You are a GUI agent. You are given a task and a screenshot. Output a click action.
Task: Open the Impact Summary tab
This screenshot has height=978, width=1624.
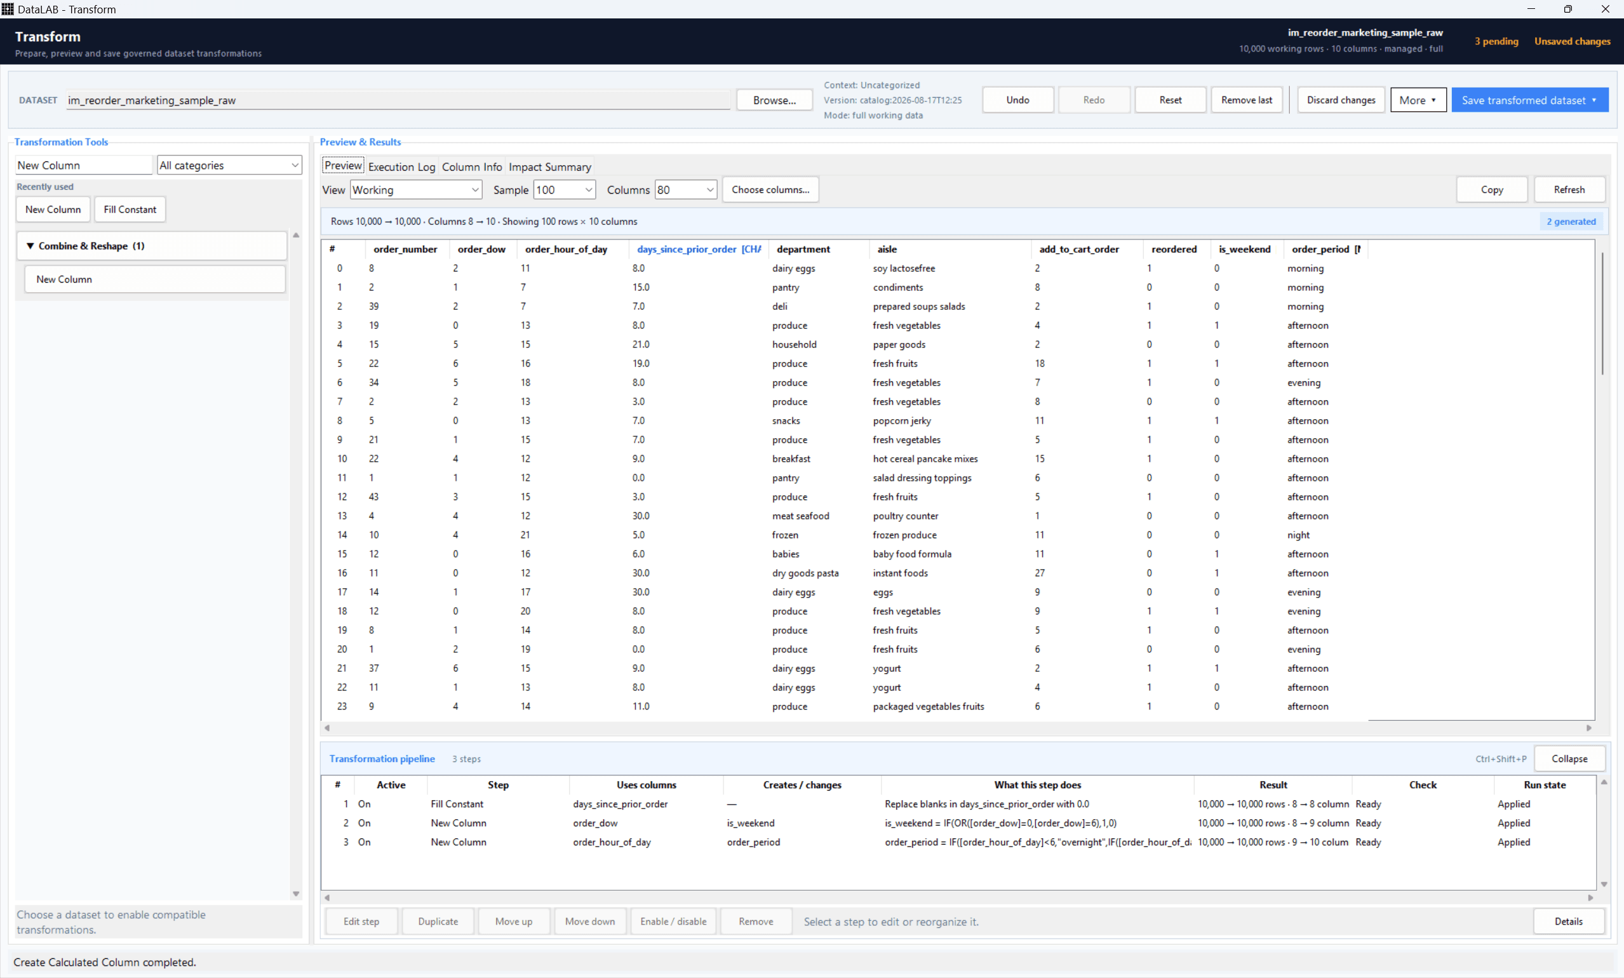pyautogui.click(x=549, y=167)
